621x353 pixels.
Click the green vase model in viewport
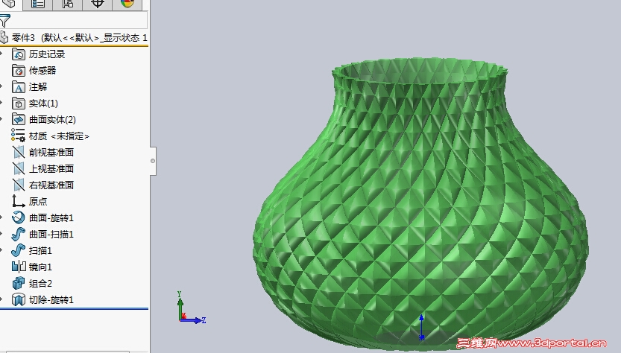coord(420,203)
